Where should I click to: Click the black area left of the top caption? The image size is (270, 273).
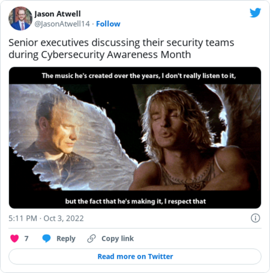[x=25, y=76]
